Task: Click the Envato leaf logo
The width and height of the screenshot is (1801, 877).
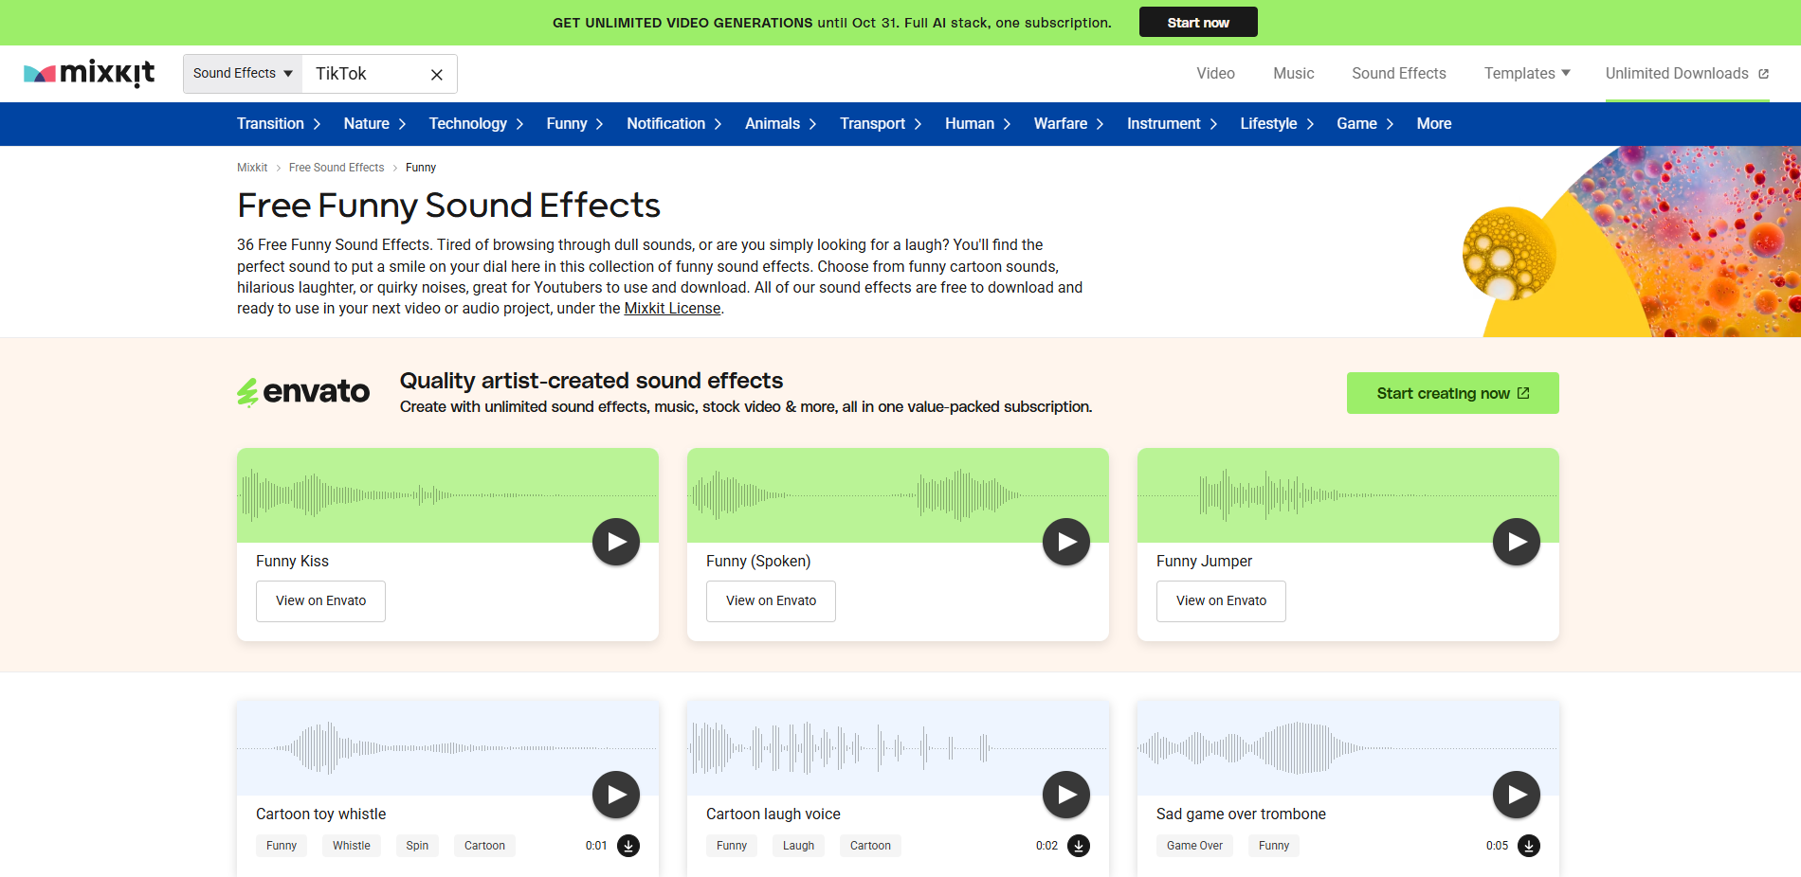Action: 247,391
